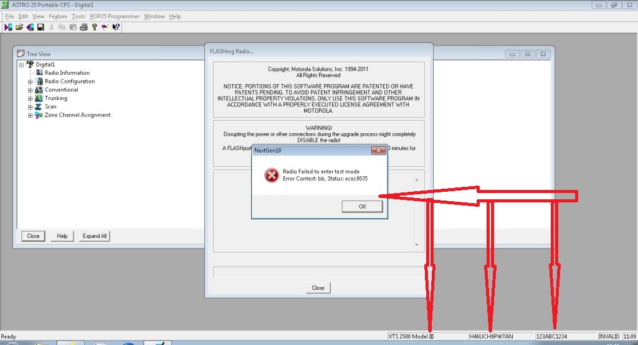This screenshot has height=345, width=638.
Task: Click the Copy toolbar icon
Action: [62, 27]
